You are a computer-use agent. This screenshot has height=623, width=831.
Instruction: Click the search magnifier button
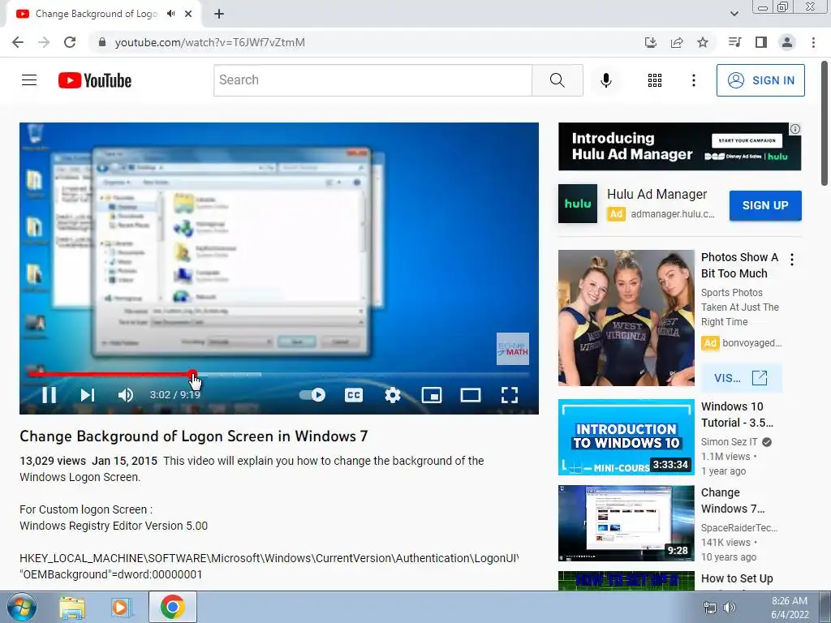point(557,80)
